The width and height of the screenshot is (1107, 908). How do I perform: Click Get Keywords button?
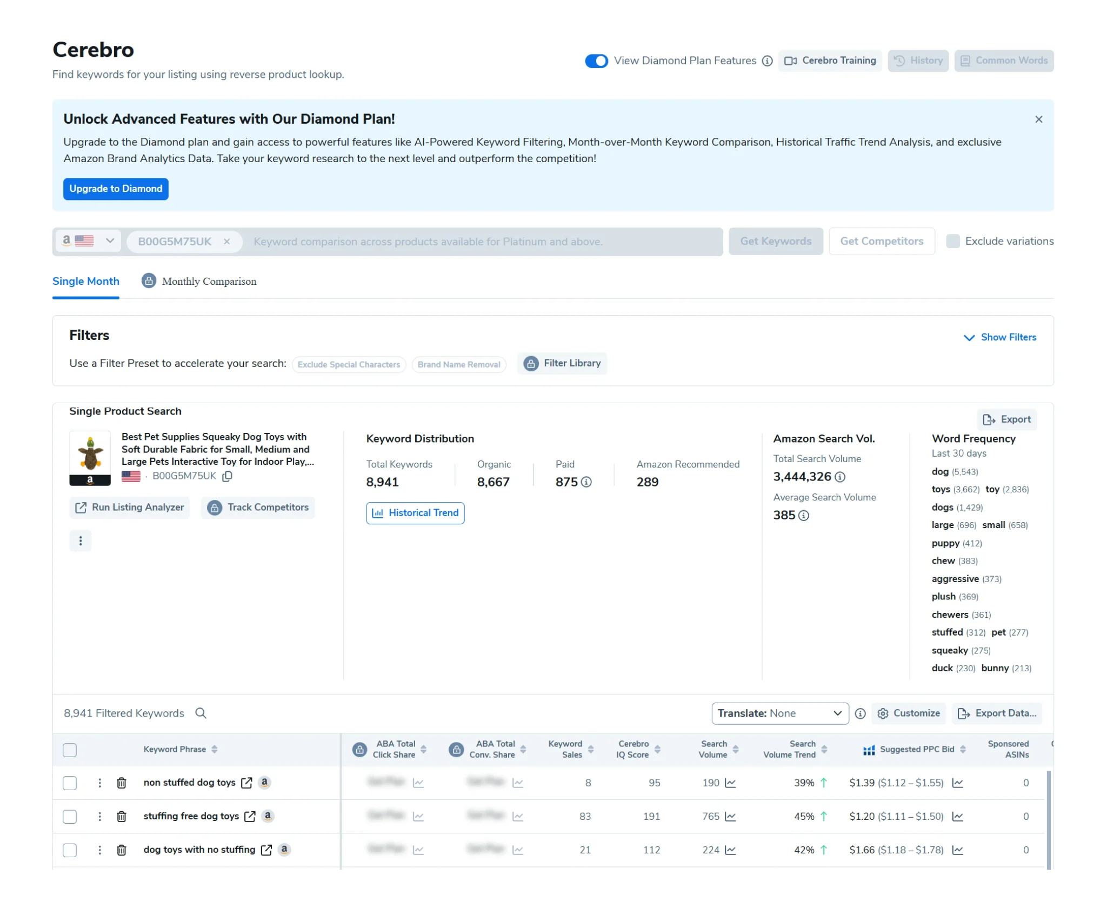[775, 241]
